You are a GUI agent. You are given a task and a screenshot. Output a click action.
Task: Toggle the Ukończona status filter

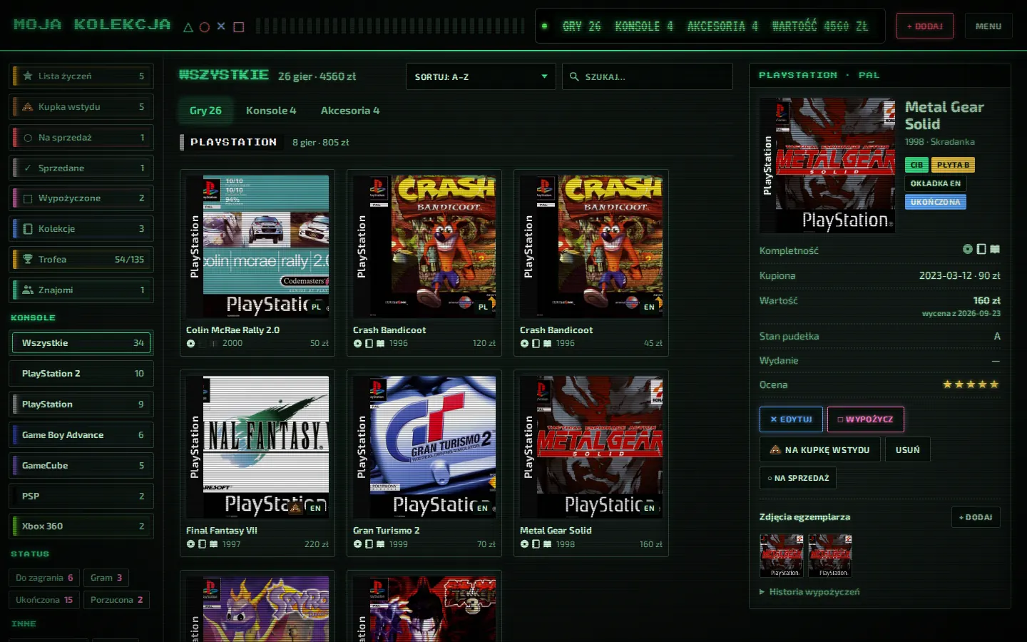(x=44, y=600)
